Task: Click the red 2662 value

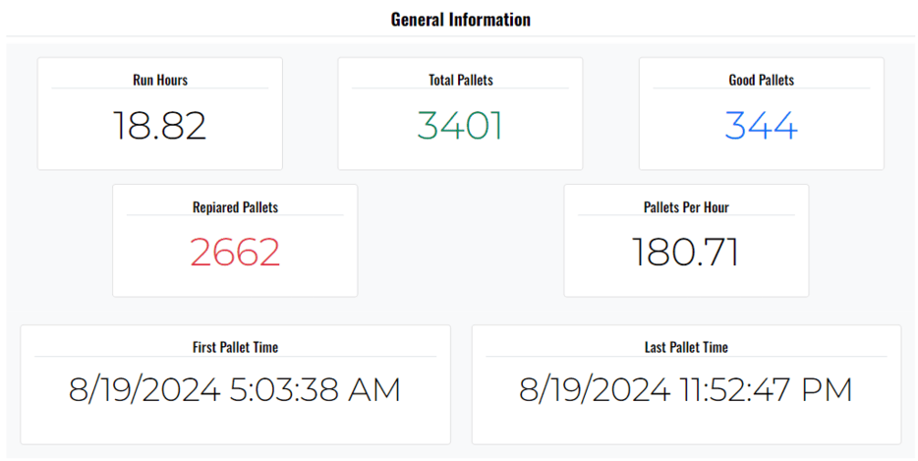Action: [235, 253]
